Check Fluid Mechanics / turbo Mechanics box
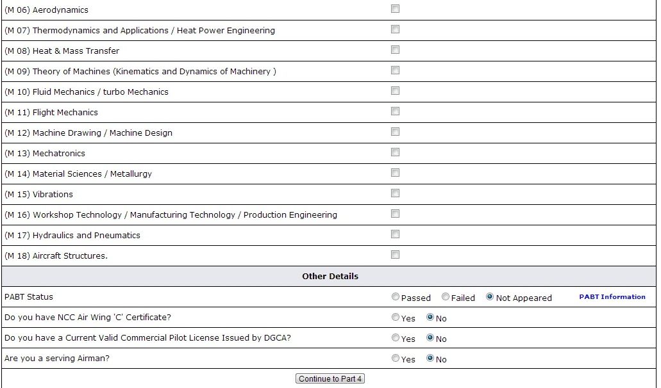661x388 pixels. (x=395, y=91)
